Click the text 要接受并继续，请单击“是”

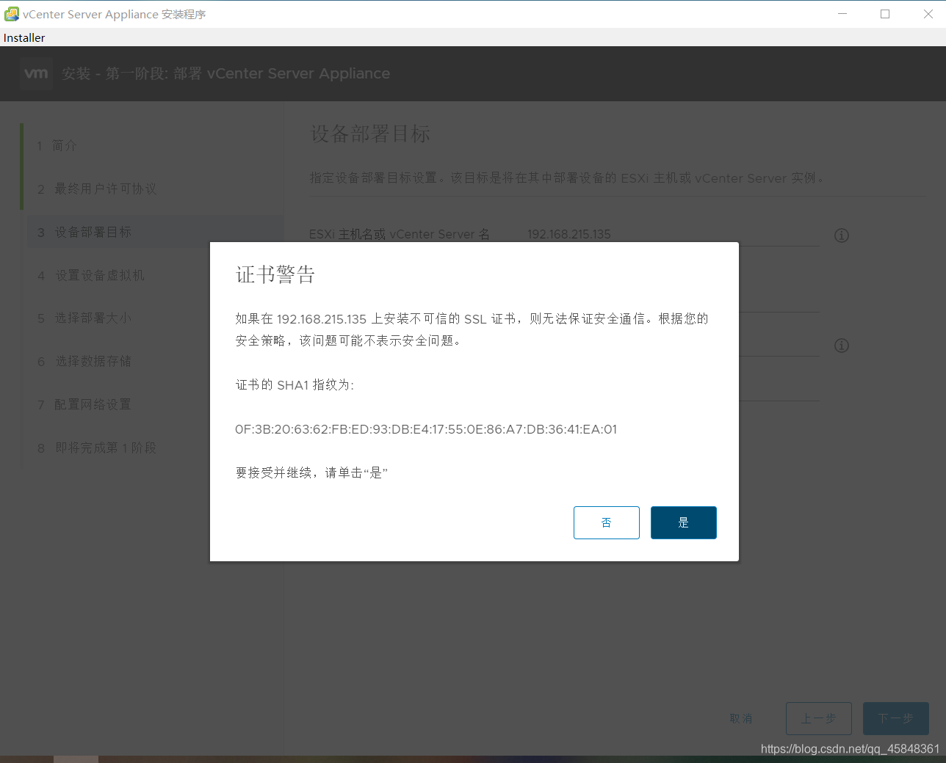(x=311, y=472)
